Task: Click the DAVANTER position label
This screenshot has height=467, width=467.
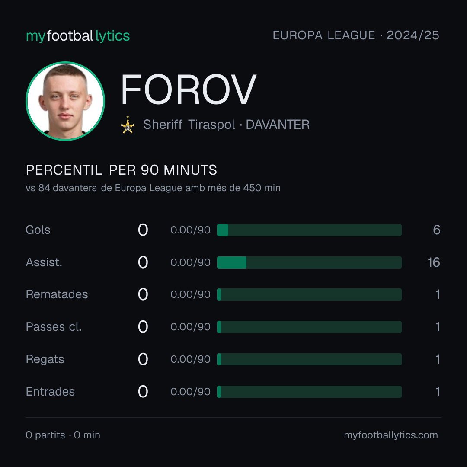Action: click(x=278, y=125)
